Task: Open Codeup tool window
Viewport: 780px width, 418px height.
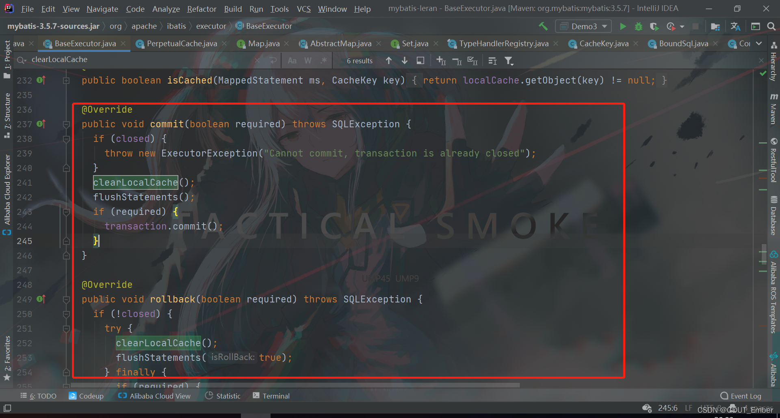Action: point(86,396)
